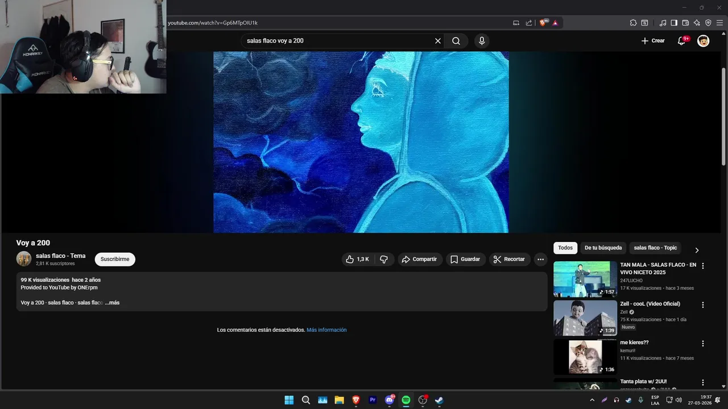728x409 pixels.
Task: Open me kieres?? kitten thumbnail
Action: point(585,357)
